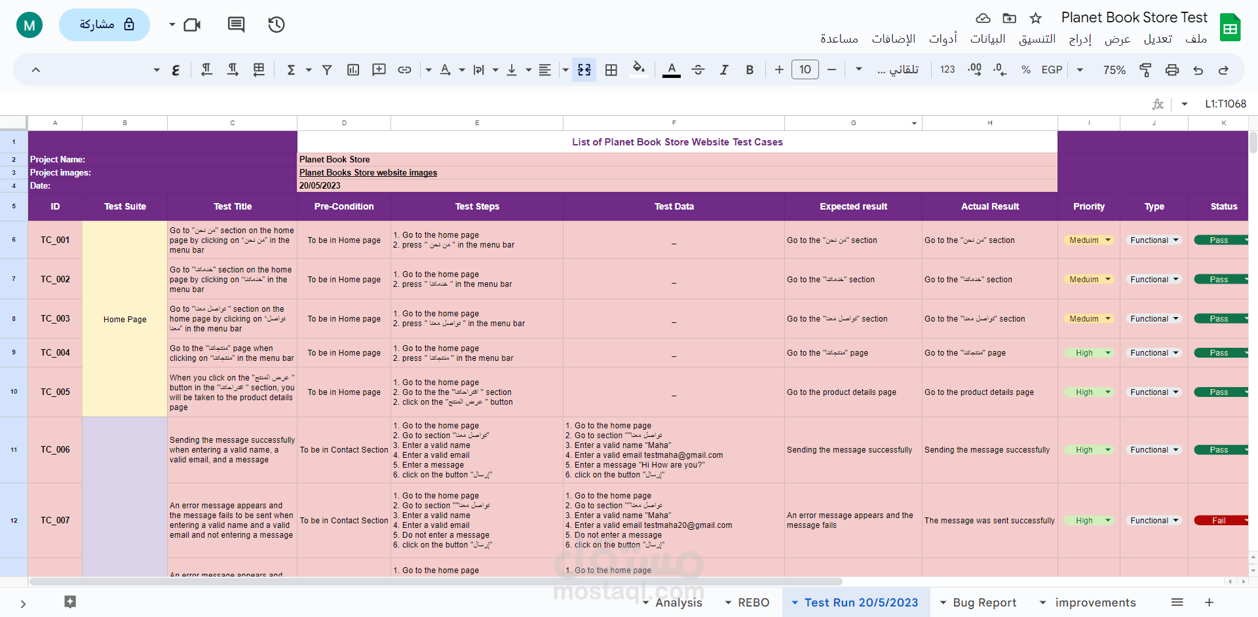Click the text rotation icon
Image resolution: width=1258 pixels, height=617 pixels.
point(446,69)
